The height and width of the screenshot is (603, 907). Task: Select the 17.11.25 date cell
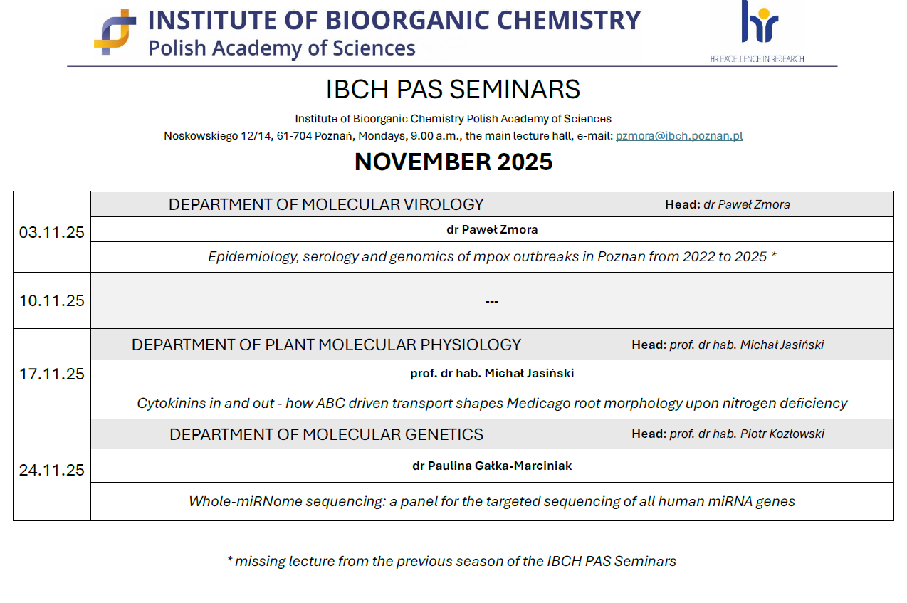point(52,374)
